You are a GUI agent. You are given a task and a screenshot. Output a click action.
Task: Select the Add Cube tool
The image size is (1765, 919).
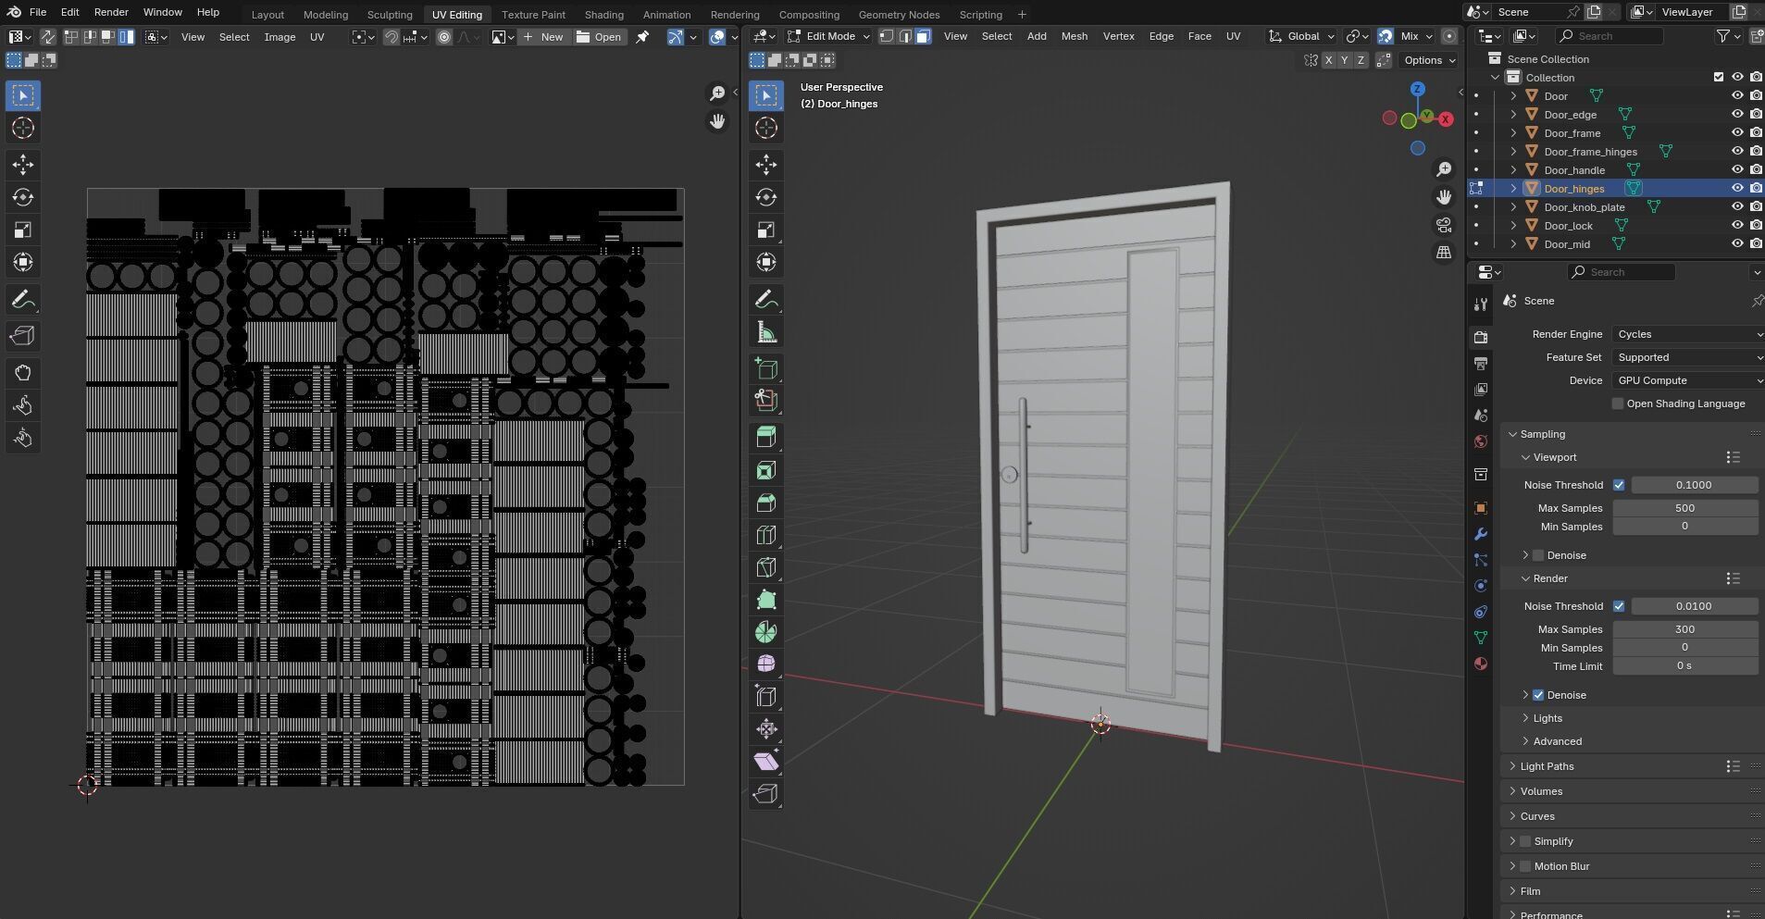765,368
